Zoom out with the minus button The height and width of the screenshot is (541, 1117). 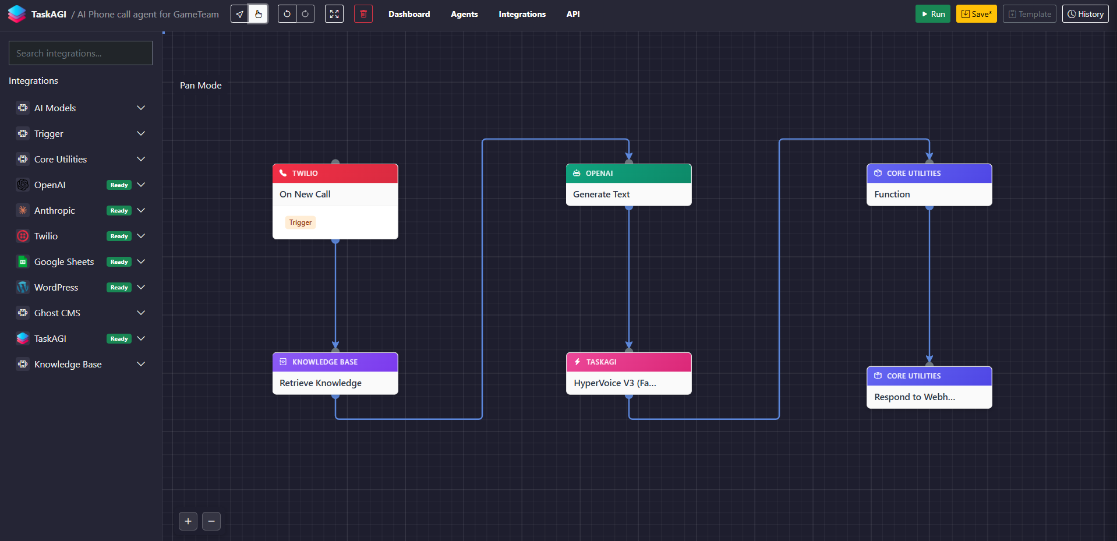211,521
